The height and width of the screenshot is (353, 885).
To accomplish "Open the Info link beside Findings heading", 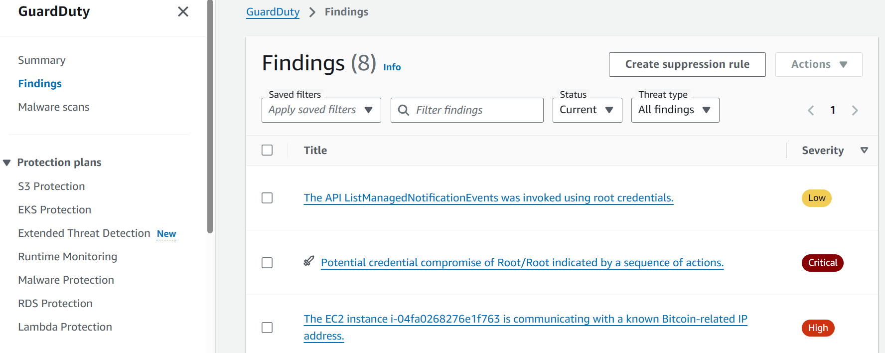I will (x=392, y=67).
